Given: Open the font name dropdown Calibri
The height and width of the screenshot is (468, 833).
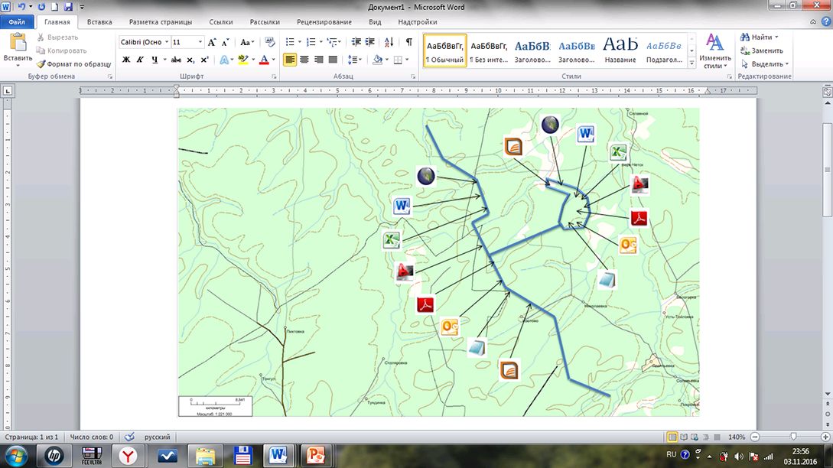Looking at the screenshot, I should coord(142,42).
